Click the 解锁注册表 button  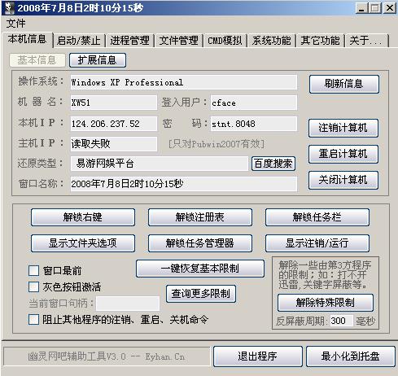tap(200, 217)
